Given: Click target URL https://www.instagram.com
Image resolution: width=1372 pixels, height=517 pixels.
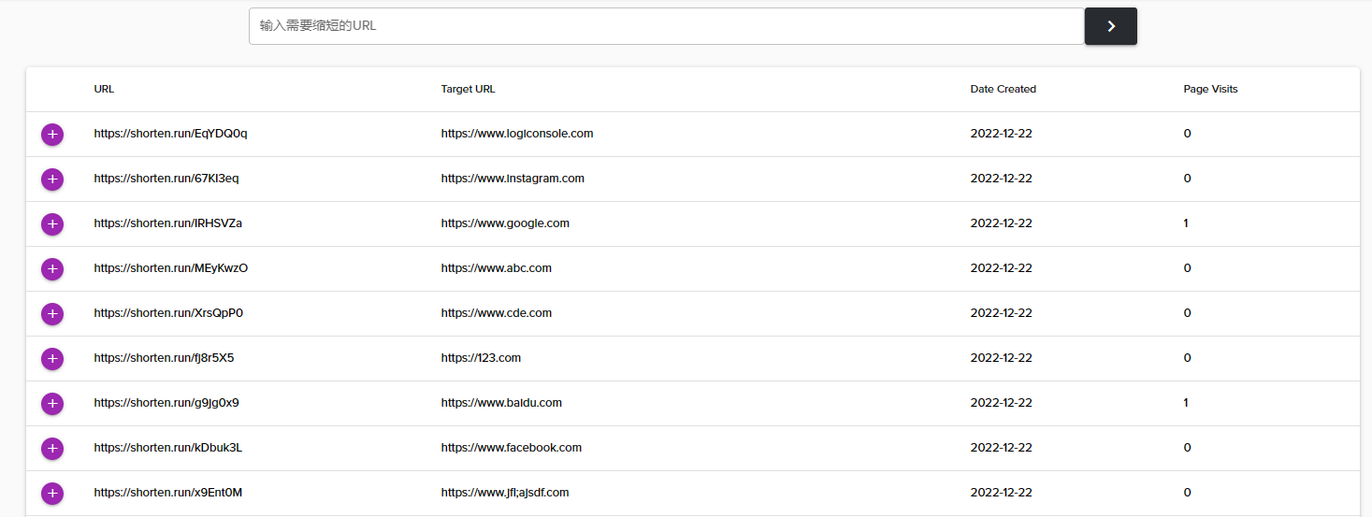Looking at the screenshot, I should click(x=513, y=179).
